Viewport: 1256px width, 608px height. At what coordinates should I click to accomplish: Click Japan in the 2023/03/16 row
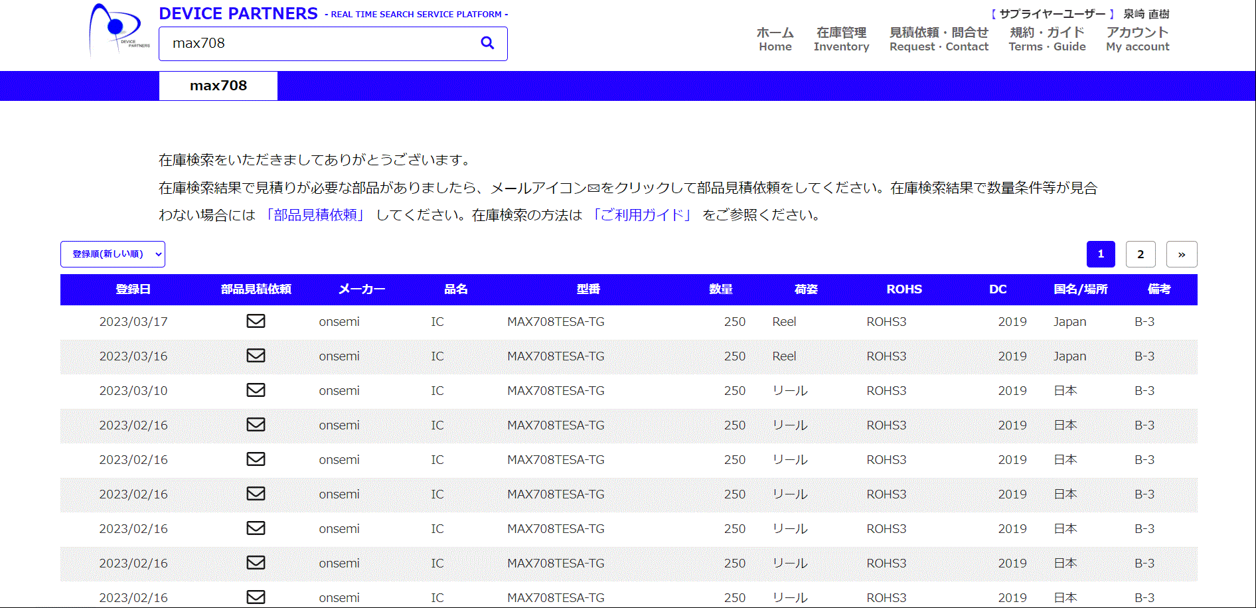(x=1070, y=356)
